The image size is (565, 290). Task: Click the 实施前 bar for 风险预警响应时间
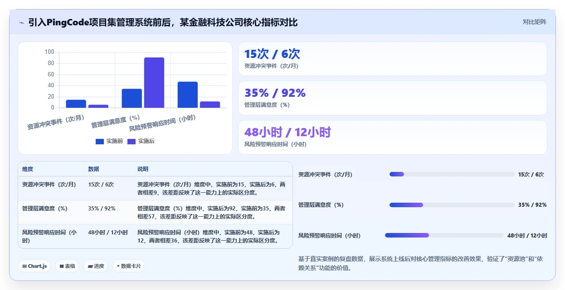point(188,95)
